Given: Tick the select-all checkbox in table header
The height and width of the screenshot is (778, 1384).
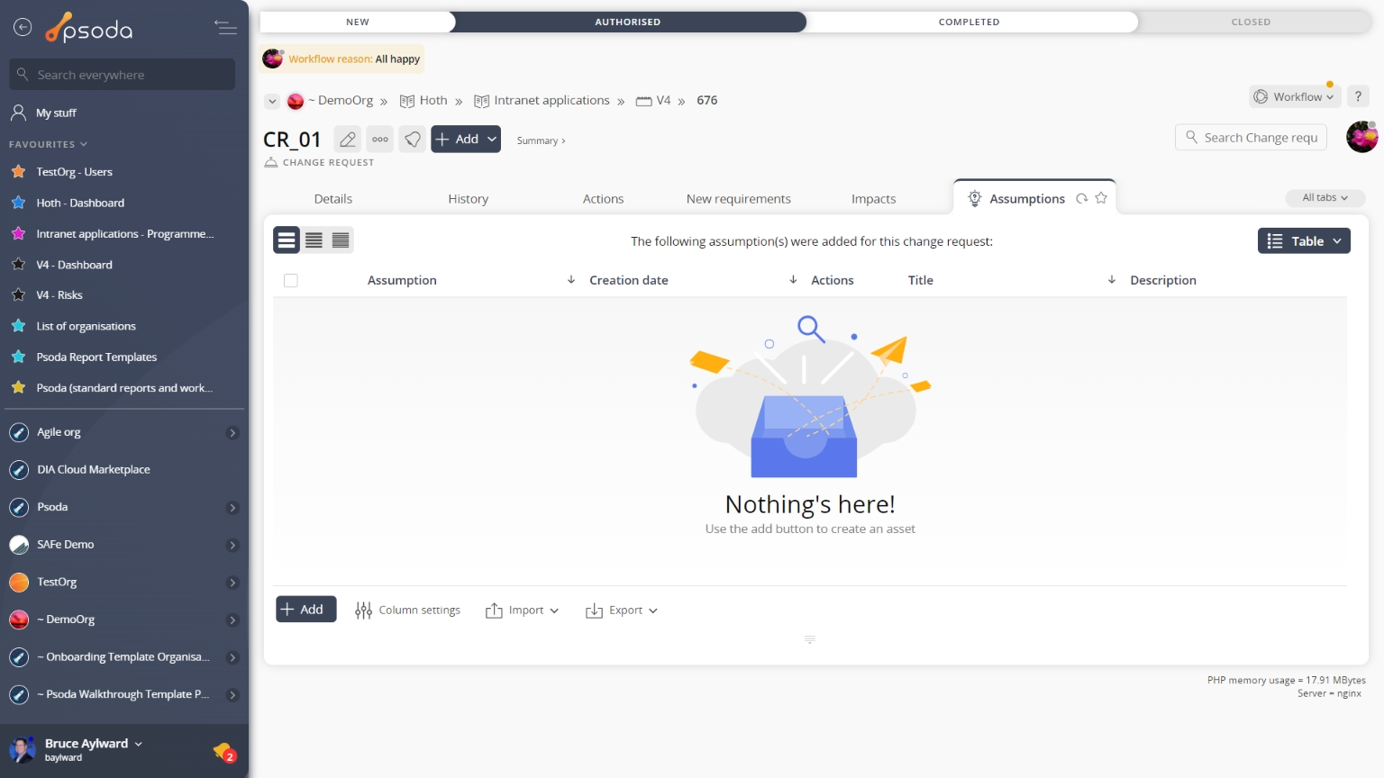Looking at the screenshot, I should [290, 281].
